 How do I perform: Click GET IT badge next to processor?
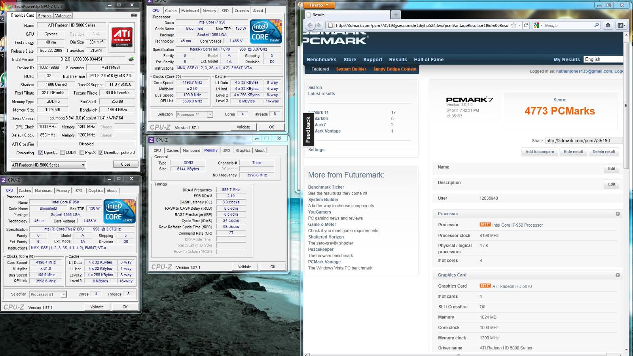(x=485, y=224)
